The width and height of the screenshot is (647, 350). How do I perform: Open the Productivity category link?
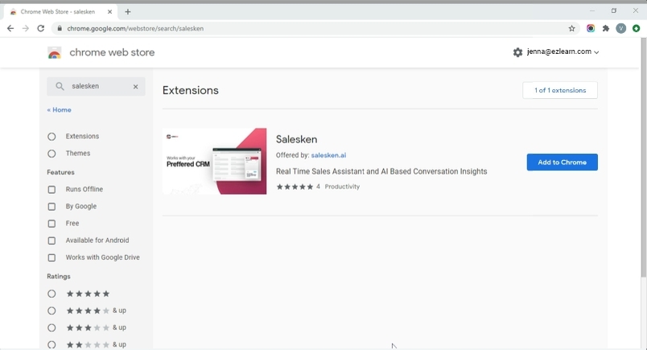point(342,187)
